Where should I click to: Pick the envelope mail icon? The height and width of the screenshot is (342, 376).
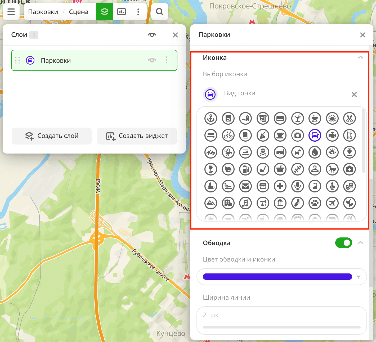245,186
